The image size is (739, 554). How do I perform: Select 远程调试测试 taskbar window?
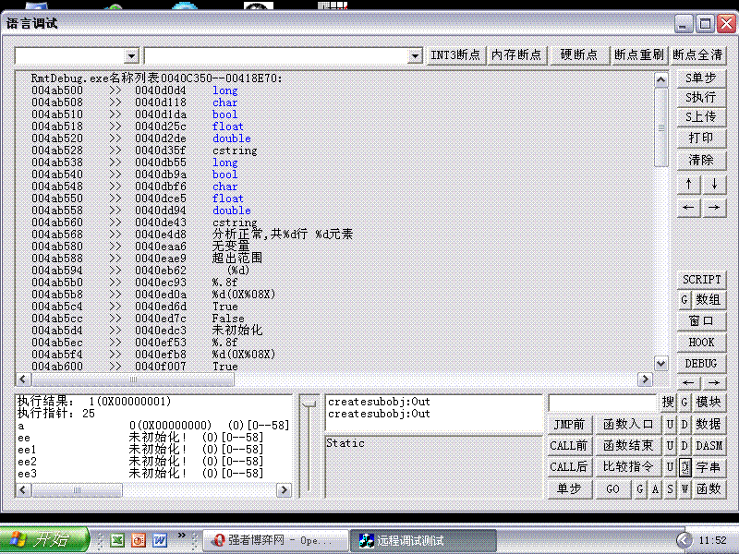[x=423, y=540]
